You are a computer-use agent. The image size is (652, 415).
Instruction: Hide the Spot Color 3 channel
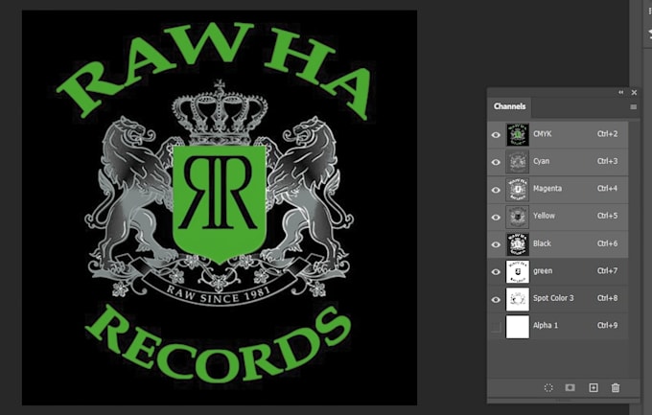(496, 299)
